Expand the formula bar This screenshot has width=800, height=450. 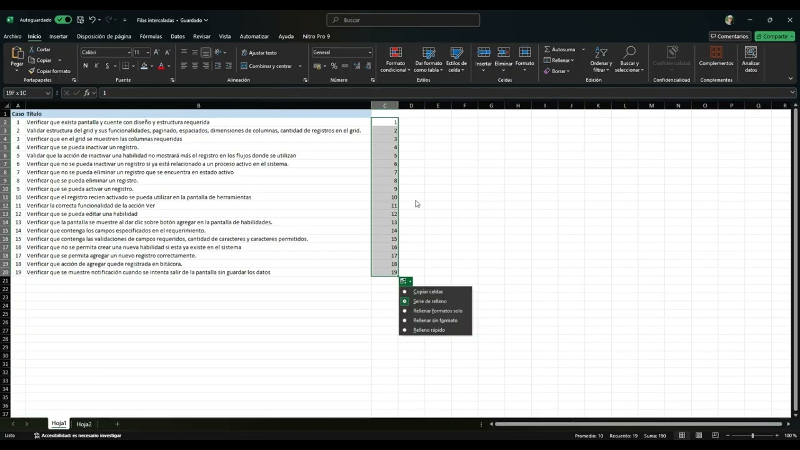(792, 93)
